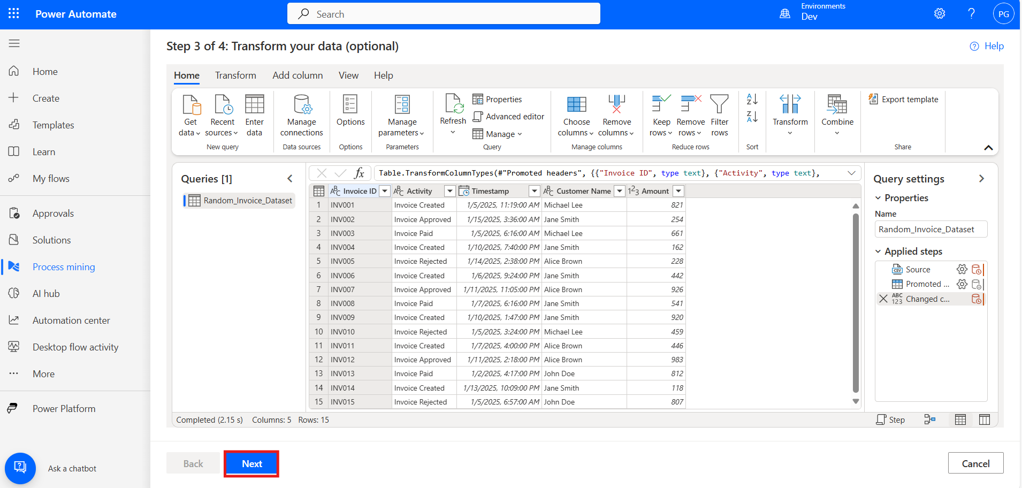Delete the Changed column type step
The image size is (1022, 488).
coord(883,299)
